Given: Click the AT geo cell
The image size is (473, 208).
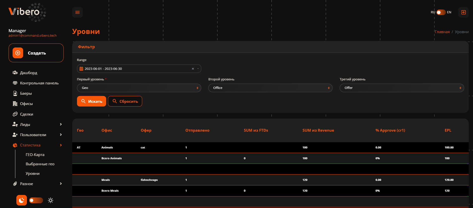Looking at the screenshot, I should click(x=78, y=147).
